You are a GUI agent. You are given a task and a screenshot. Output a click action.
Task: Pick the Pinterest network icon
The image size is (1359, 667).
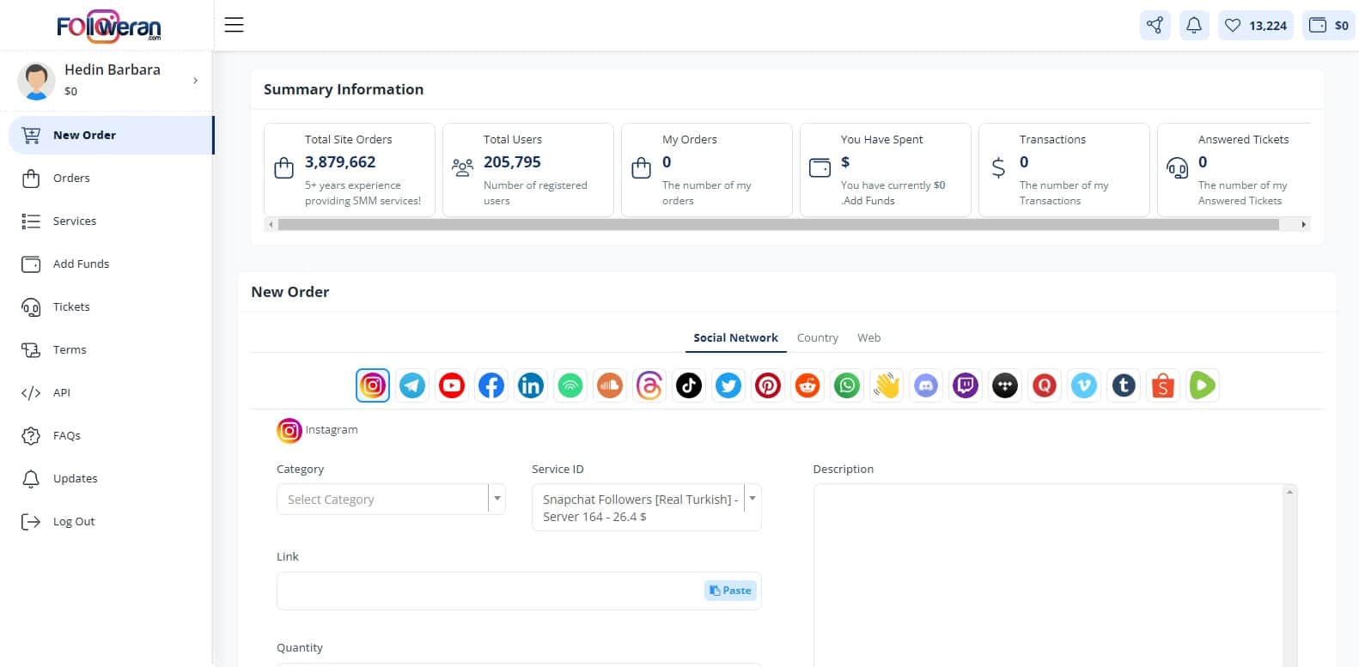coord(768,386)
